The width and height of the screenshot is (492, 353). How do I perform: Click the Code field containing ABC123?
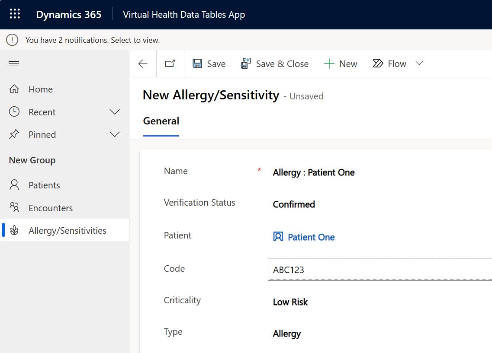[380, 270]
